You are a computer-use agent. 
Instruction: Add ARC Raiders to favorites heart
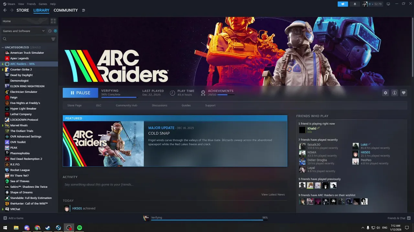(x=404, y=93)
